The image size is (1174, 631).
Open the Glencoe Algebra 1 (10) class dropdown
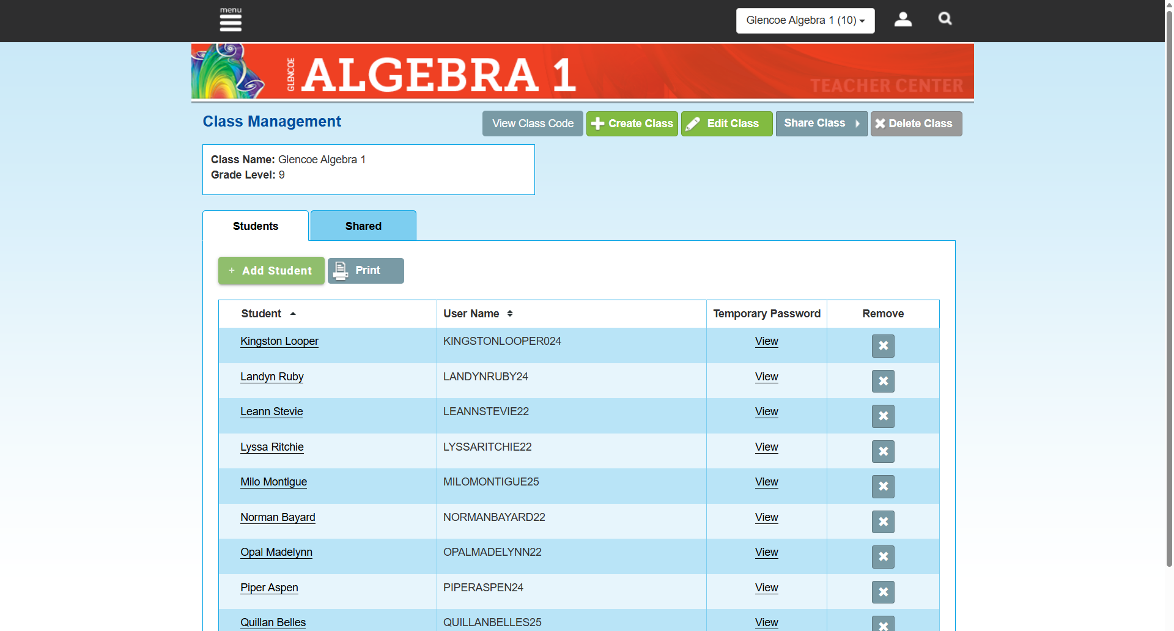805,20
